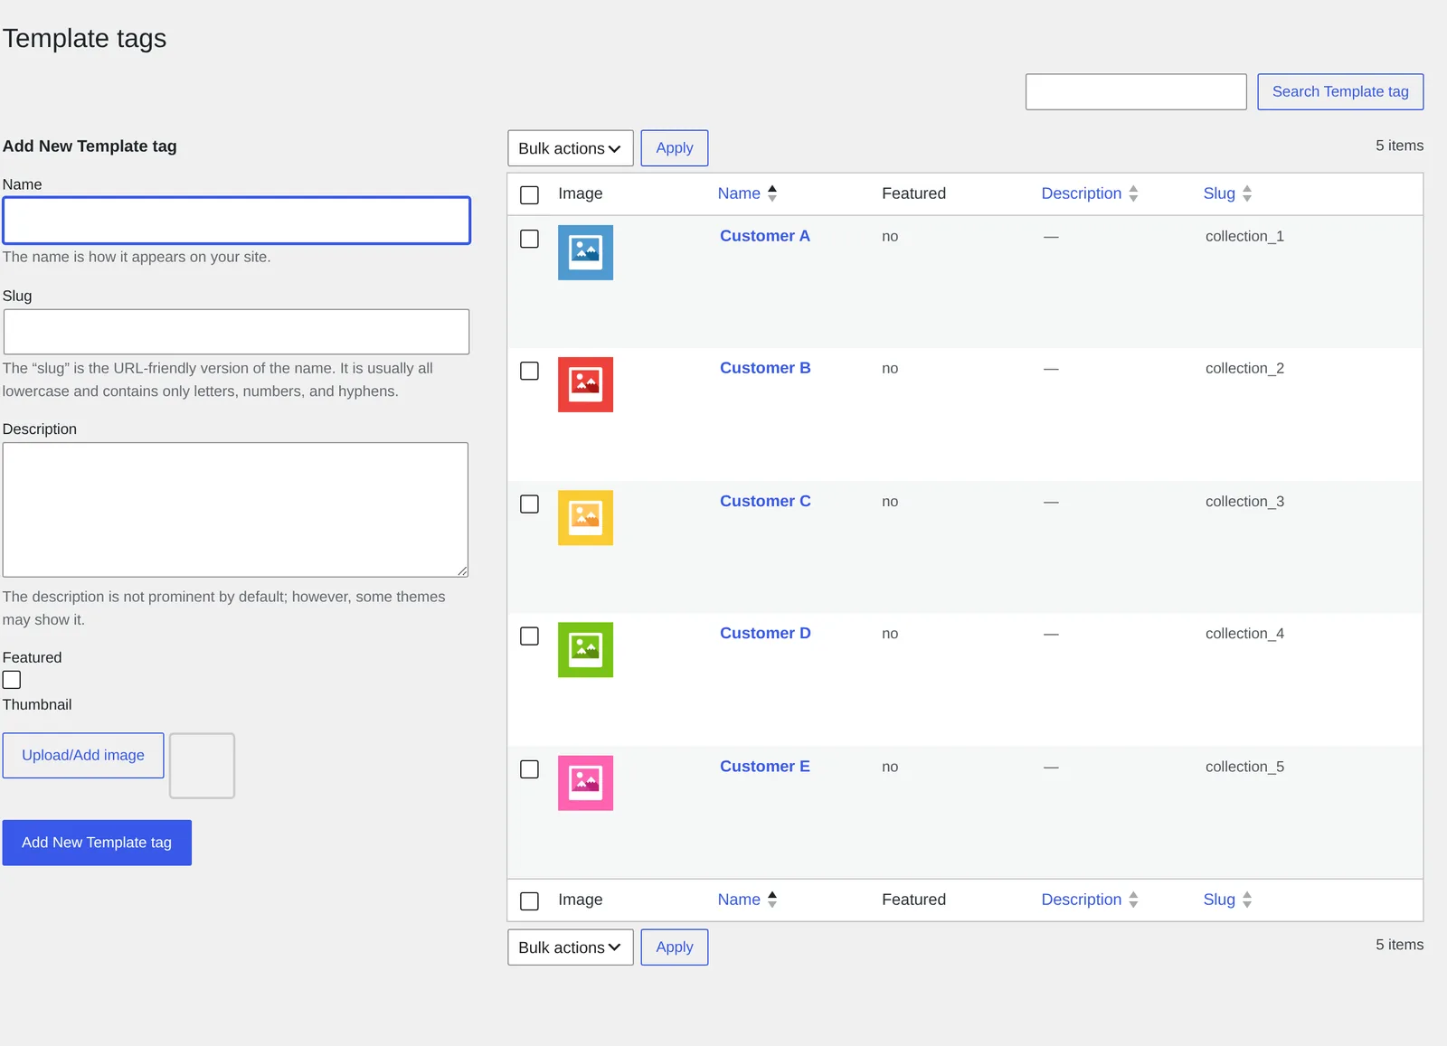Select the Customer D row checkbox

click(530, 636)
